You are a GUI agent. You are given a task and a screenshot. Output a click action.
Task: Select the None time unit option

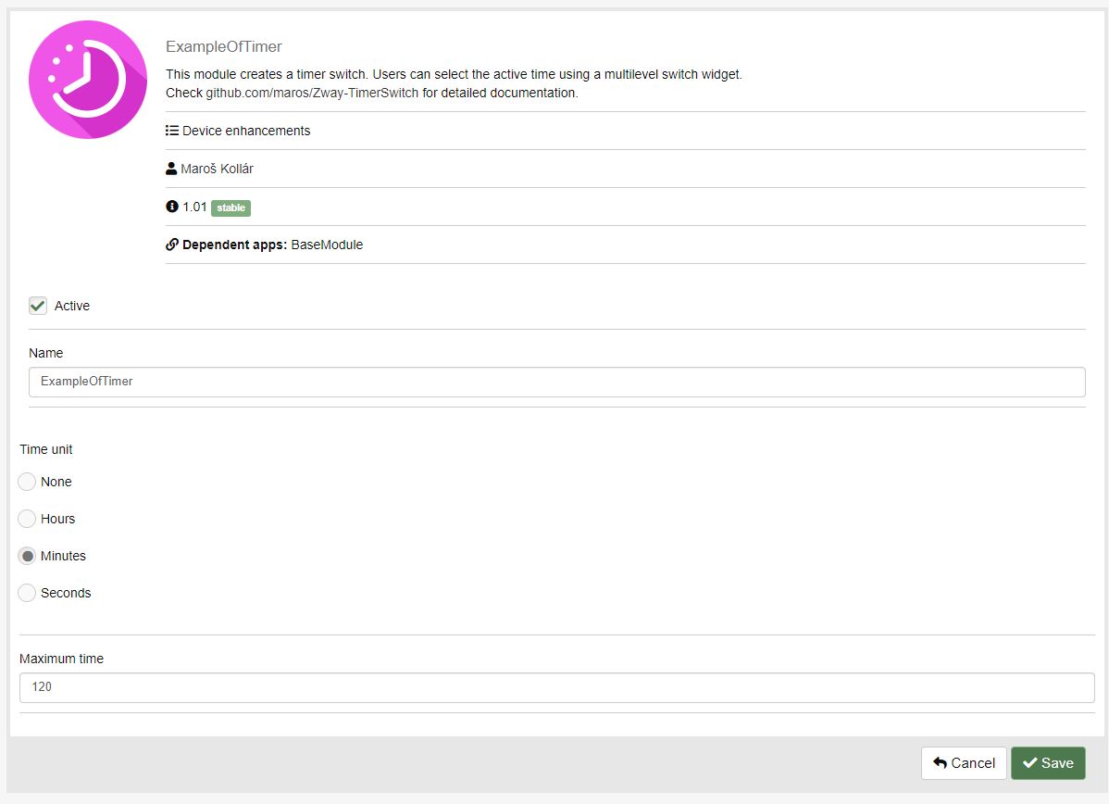(27, 482)
